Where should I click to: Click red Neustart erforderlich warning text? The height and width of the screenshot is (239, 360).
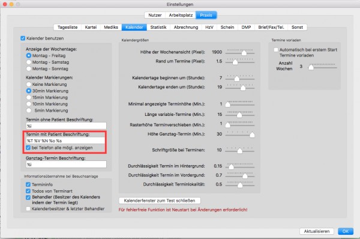pyautogui.click(x=183, y=210)
